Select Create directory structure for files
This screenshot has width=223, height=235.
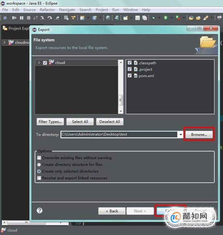pos(39,164)
